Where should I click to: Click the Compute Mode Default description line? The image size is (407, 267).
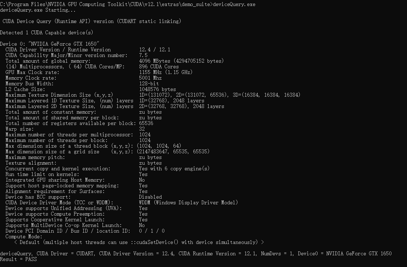point(139,243)
